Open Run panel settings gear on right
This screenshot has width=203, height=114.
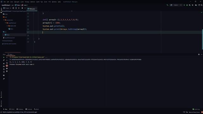click(199, 54)
